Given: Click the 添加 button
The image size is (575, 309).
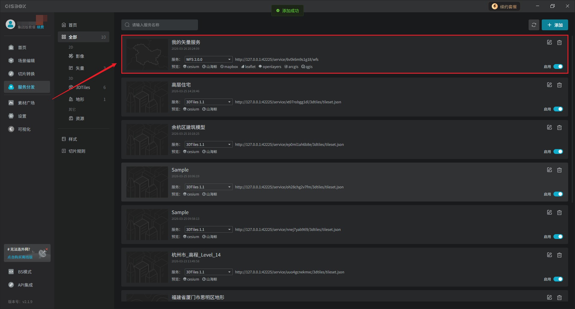Looking at the screenshot, I should [555, 25].
